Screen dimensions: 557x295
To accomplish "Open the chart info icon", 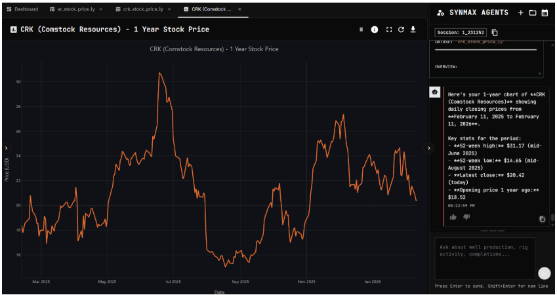I will click(x=375, y=29).
